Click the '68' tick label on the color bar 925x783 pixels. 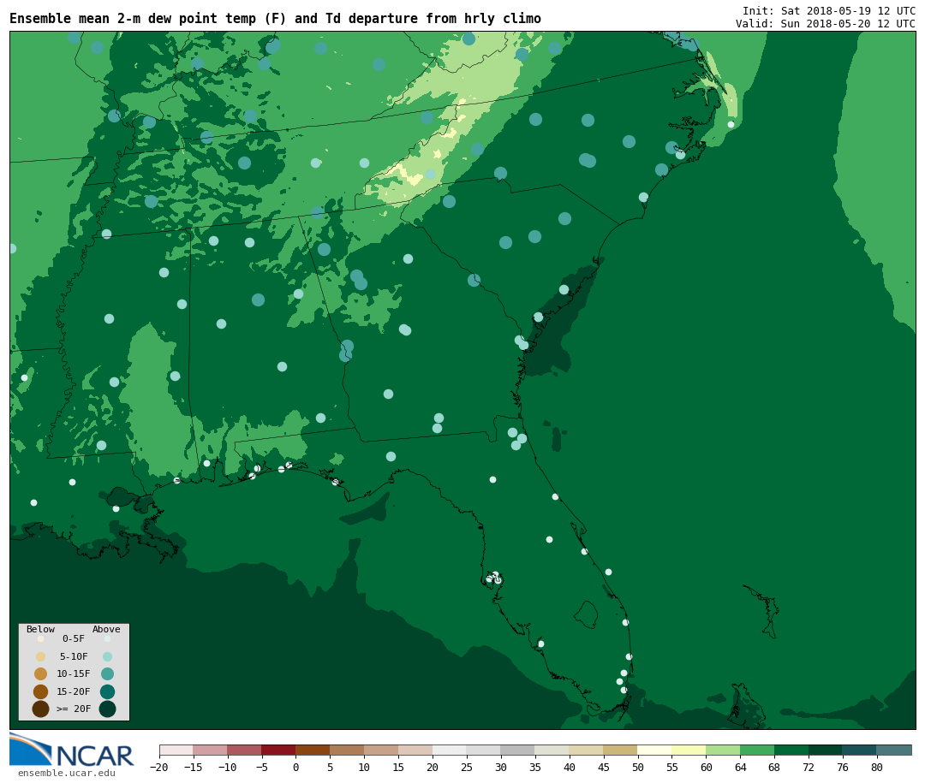775,767
